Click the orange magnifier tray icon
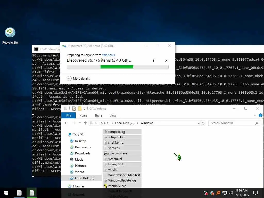The width and height of the screenshot is (264, 198). click(218, 193)
